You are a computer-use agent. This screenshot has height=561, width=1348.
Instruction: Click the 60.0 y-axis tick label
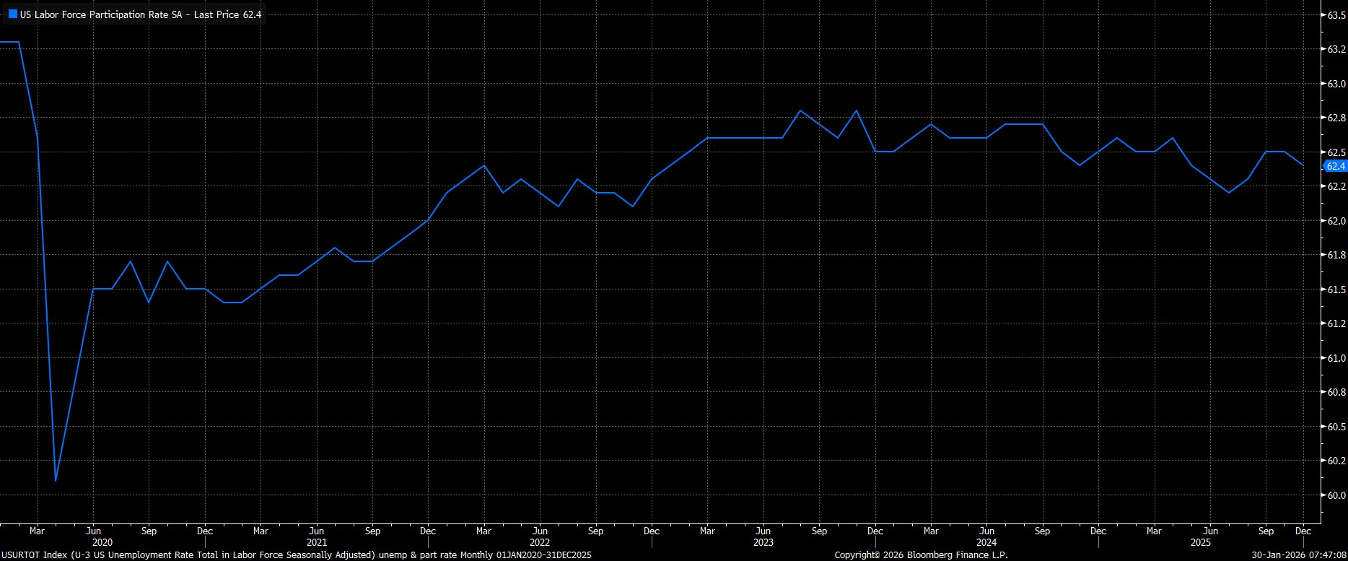click(x=1336, y=495)
